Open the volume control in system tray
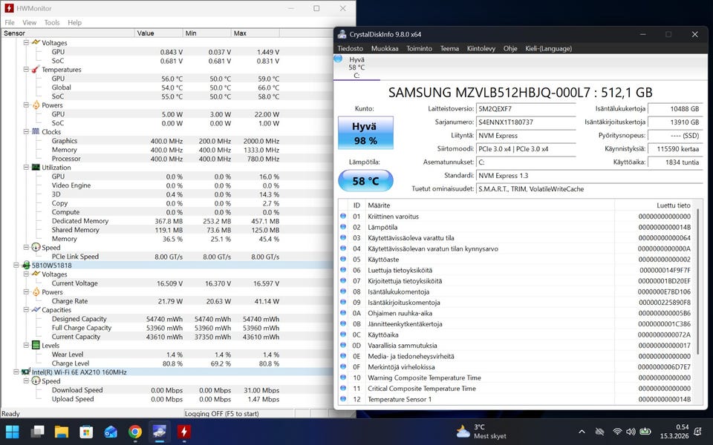Viewport: 713px width, 445px height. (631, 432)
